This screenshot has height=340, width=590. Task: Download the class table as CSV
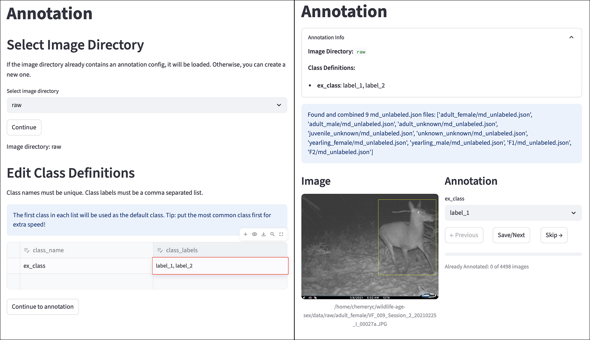click(x=263, y=234)
